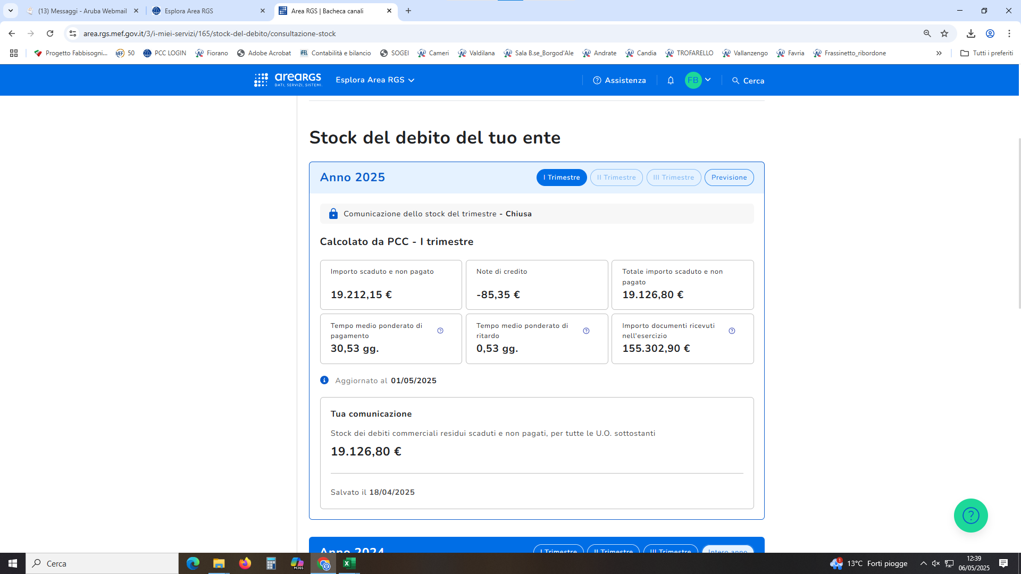Click help icon beside Tempo medio ponderato di ritardo
Image resolution: width=1021 pixels, height=574 pixels.
(x=586, y=331)
